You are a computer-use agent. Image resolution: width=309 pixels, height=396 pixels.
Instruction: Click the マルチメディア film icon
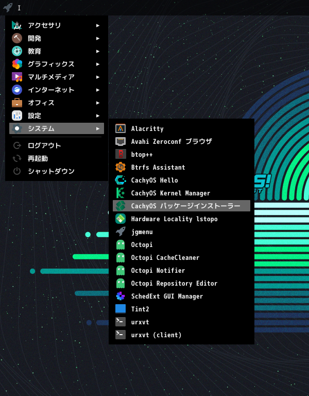pos(17,77)
